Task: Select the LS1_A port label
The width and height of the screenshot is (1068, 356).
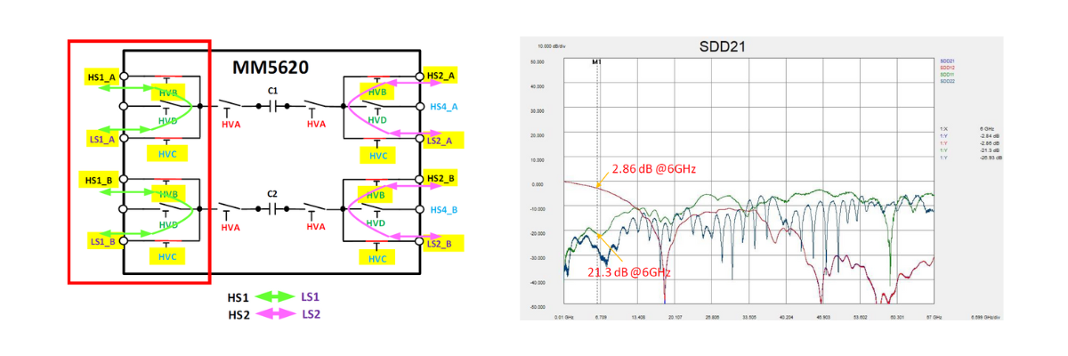Action: (101, 138)
